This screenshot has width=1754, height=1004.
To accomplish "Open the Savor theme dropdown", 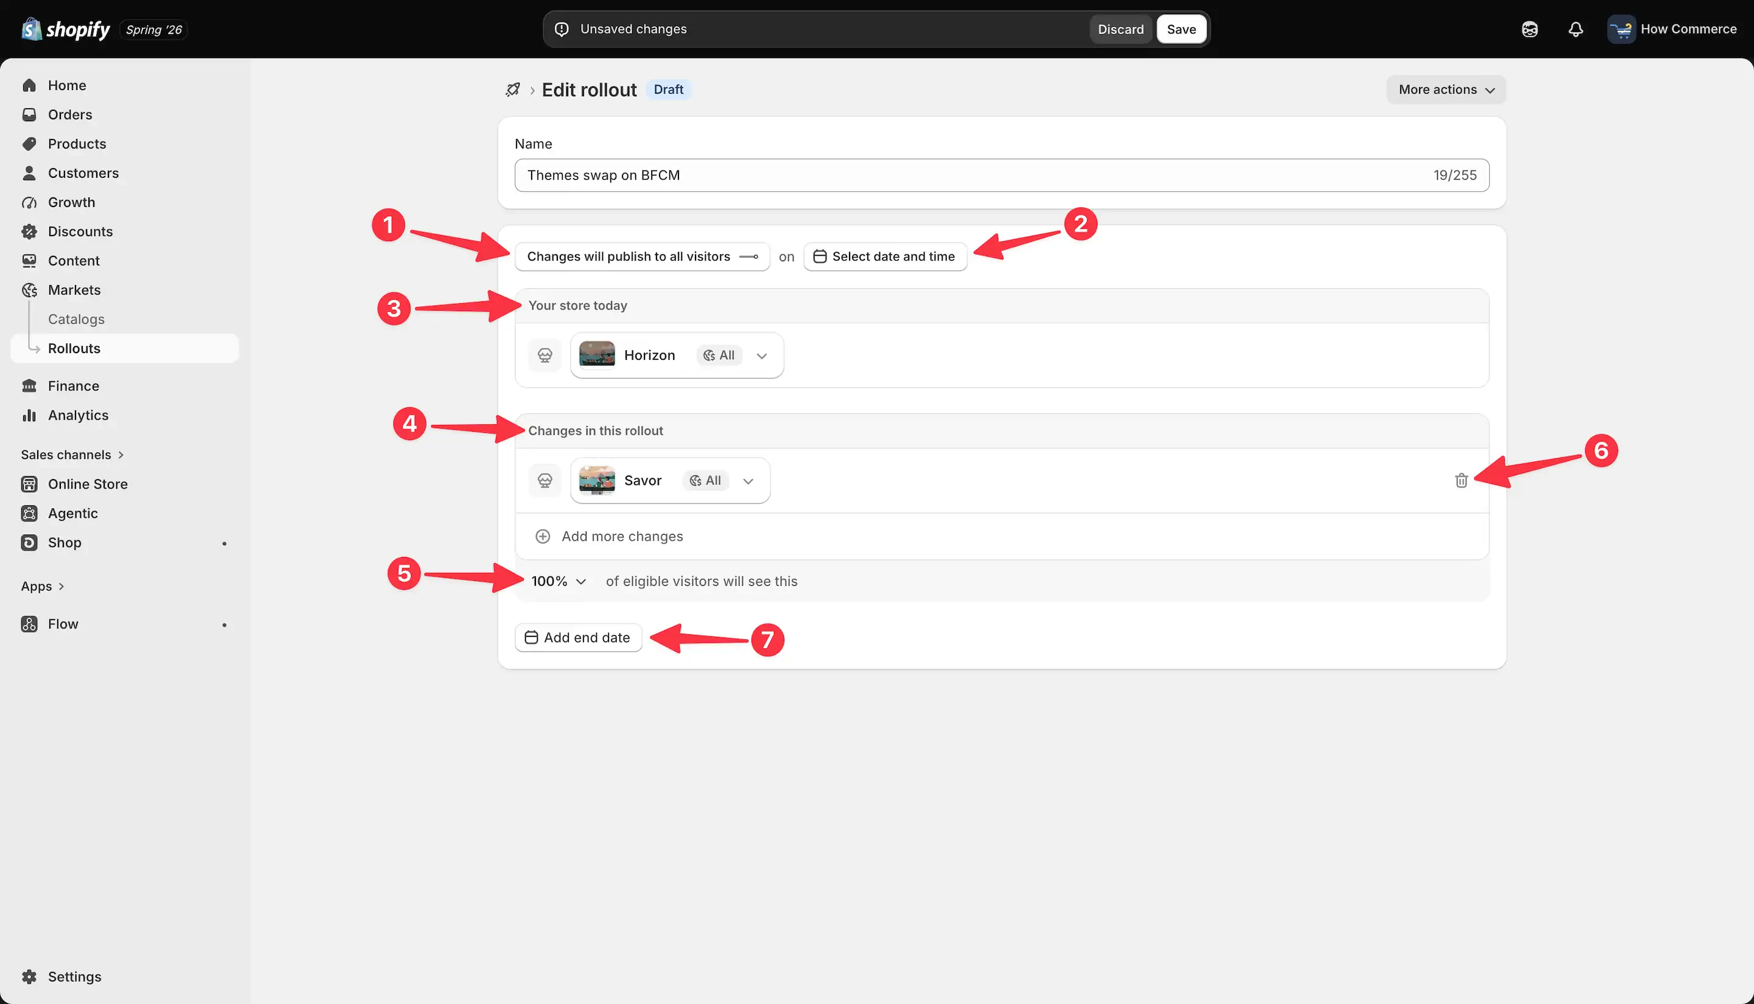I will tap(670, 480).
